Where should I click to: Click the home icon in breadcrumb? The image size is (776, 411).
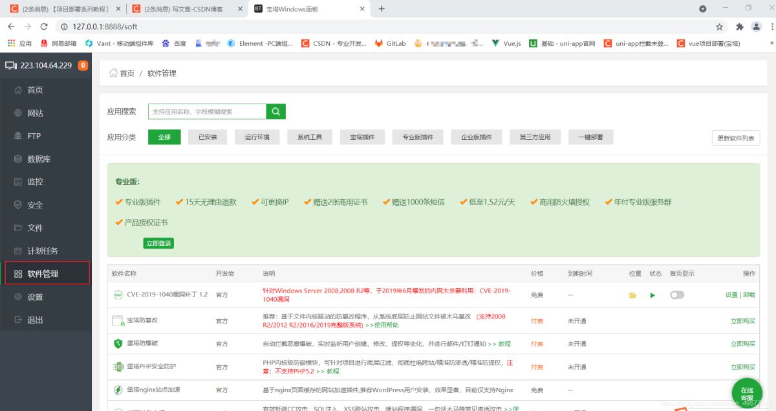(114, 73)
